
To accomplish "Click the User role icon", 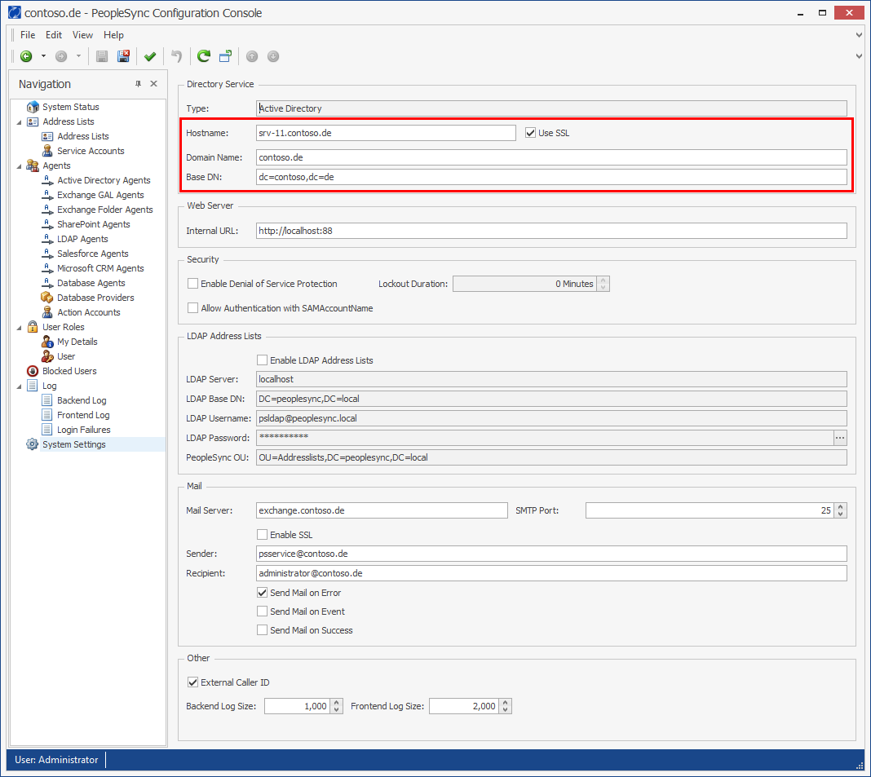I will click(x=47, y=356).
